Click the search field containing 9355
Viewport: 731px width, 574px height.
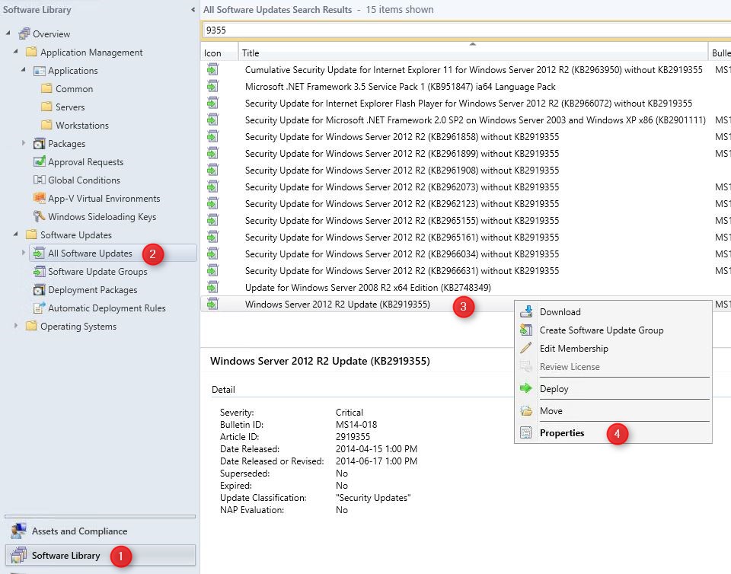coord(466,30)
